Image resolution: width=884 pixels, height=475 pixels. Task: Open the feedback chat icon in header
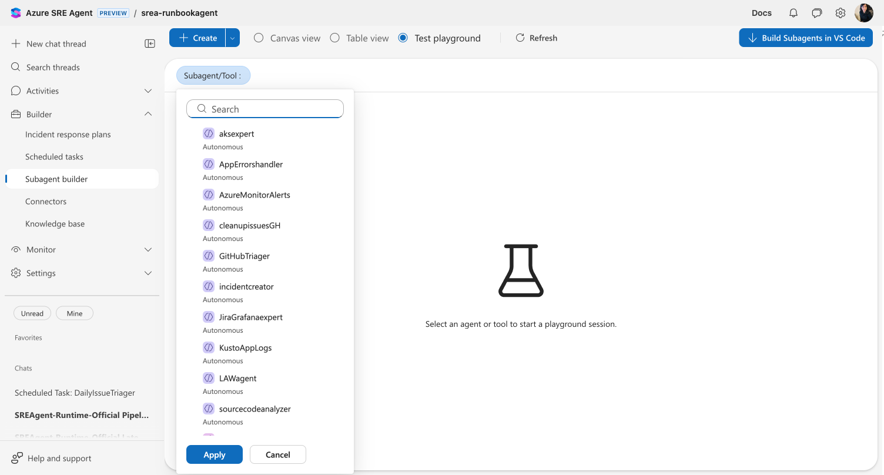pyautogui.click(x=817, y=13)
